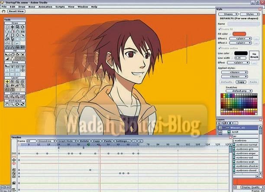The image size is (265, 192).
Task: Click the Line width input field
Action: tap(240, 58)
